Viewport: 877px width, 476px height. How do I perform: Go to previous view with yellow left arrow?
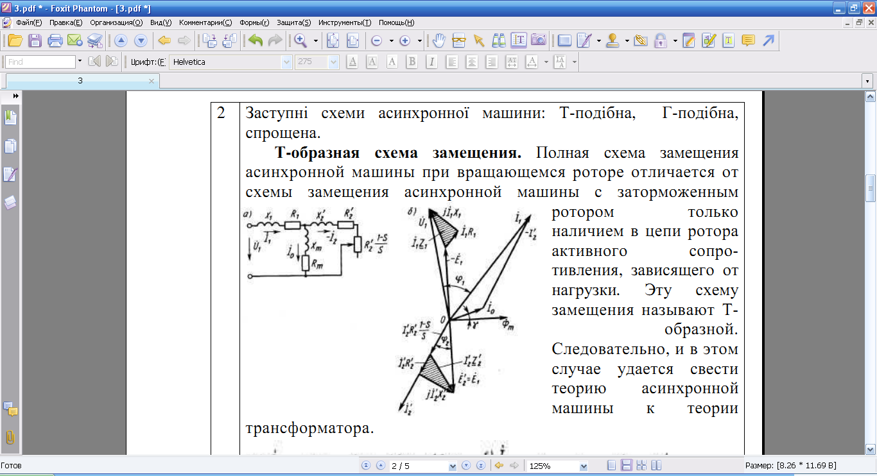click(164, 40)
